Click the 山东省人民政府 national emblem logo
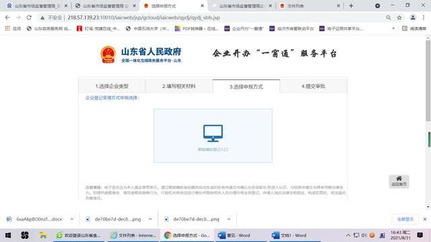This screenshot has width=431, height=242. point(108,54)
